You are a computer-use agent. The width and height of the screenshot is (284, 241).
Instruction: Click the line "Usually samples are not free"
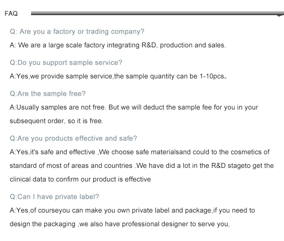click(x=57, y=107)
